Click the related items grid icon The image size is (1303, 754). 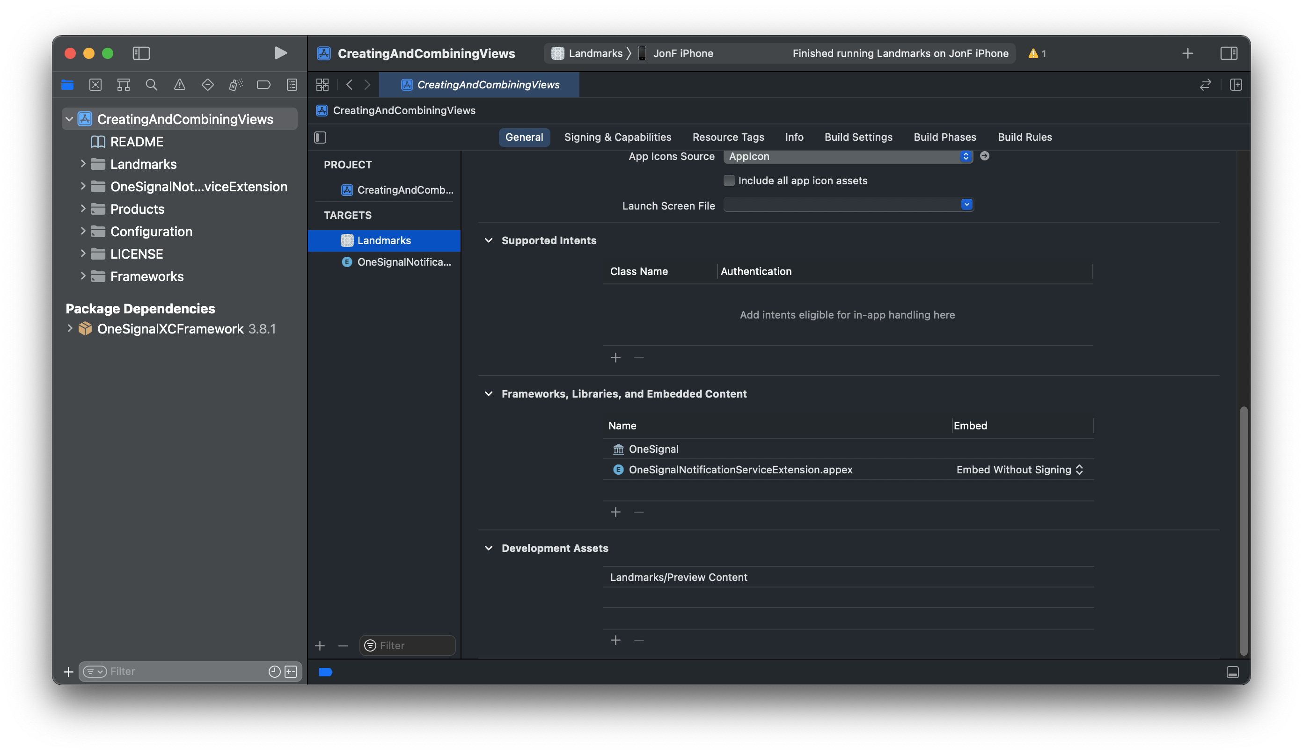tap(322, 85)
